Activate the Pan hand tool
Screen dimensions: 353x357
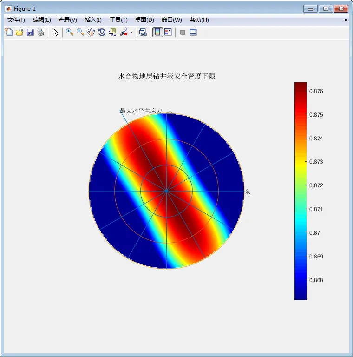(91, 32)
